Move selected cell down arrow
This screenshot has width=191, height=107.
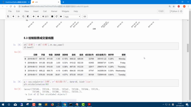[38, 17]
